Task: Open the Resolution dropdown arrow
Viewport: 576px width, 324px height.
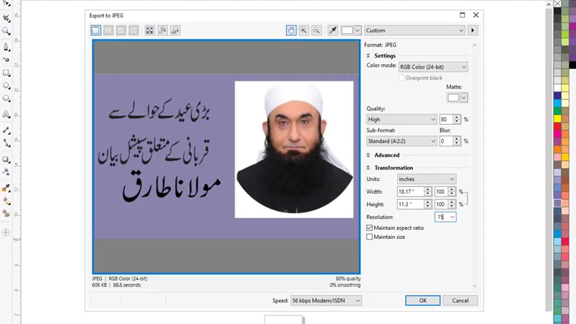Action: pos(452,217)
